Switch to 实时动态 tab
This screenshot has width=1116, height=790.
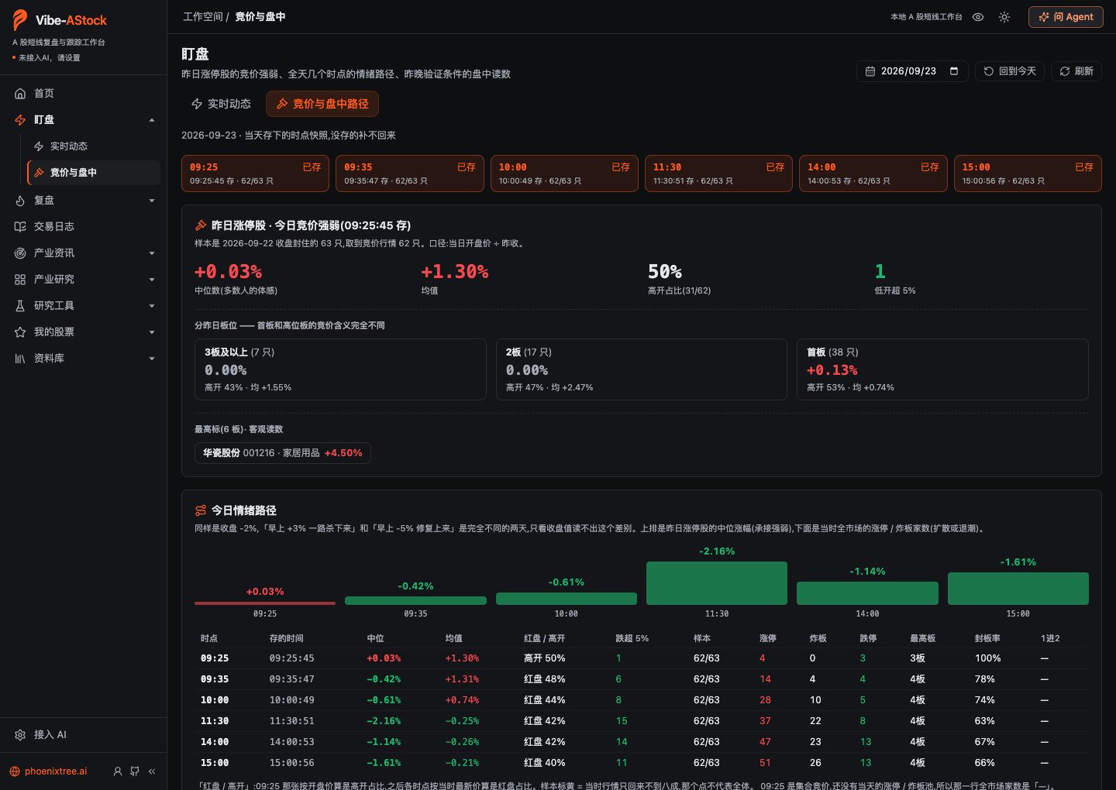coord(221,104)
